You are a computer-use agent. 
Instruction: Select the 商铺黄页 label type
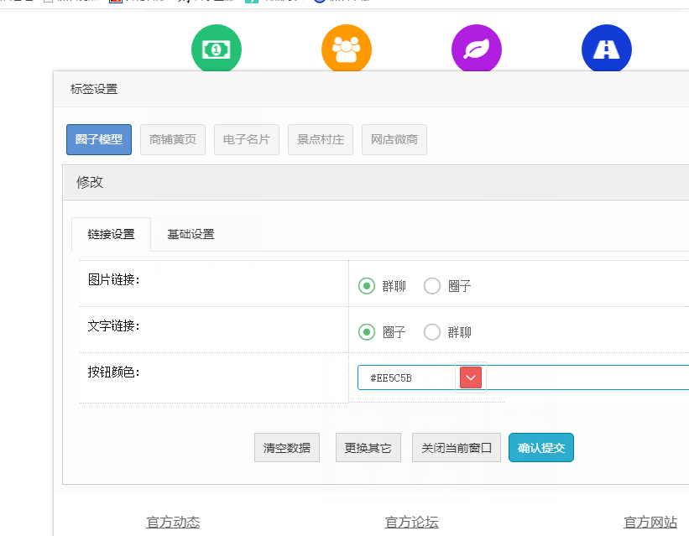[x=173, y=139]
